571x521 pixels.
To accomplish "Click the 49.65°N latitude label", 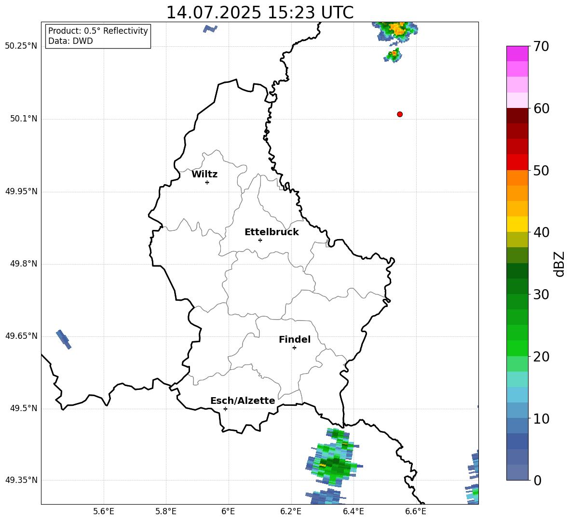I will click(21, 335).
